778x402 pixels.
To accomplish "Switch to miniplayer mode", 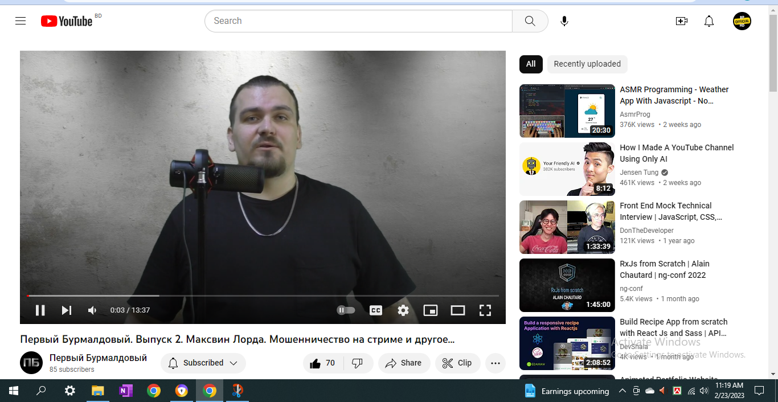I will point(431,310).
